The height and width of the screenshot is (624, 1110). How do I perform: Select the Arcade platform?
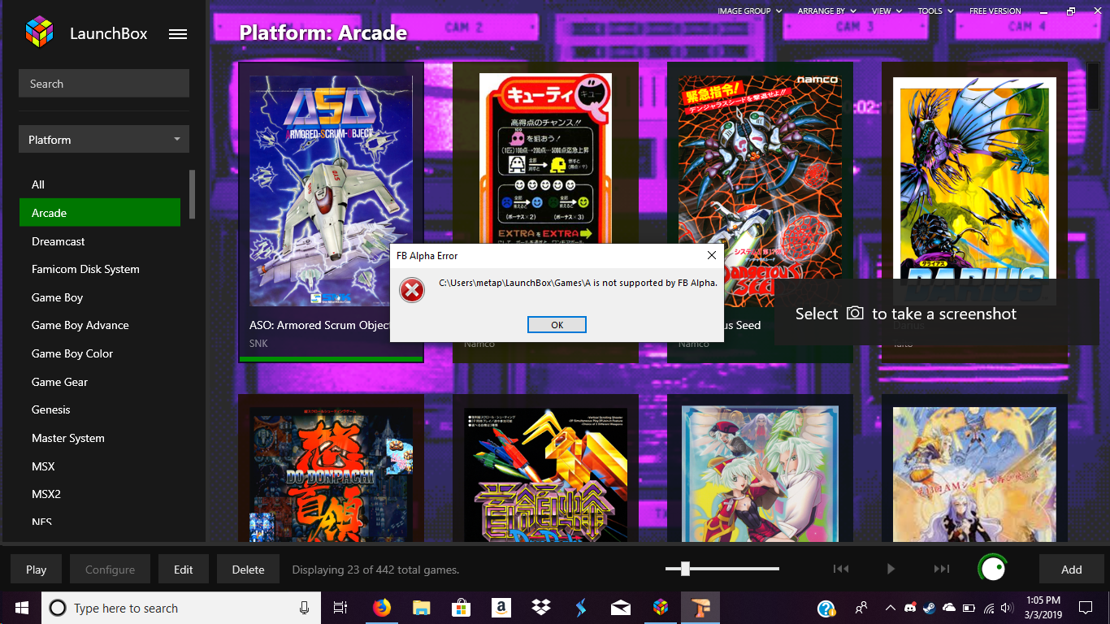pyautogui.click(x=99, y=213)
